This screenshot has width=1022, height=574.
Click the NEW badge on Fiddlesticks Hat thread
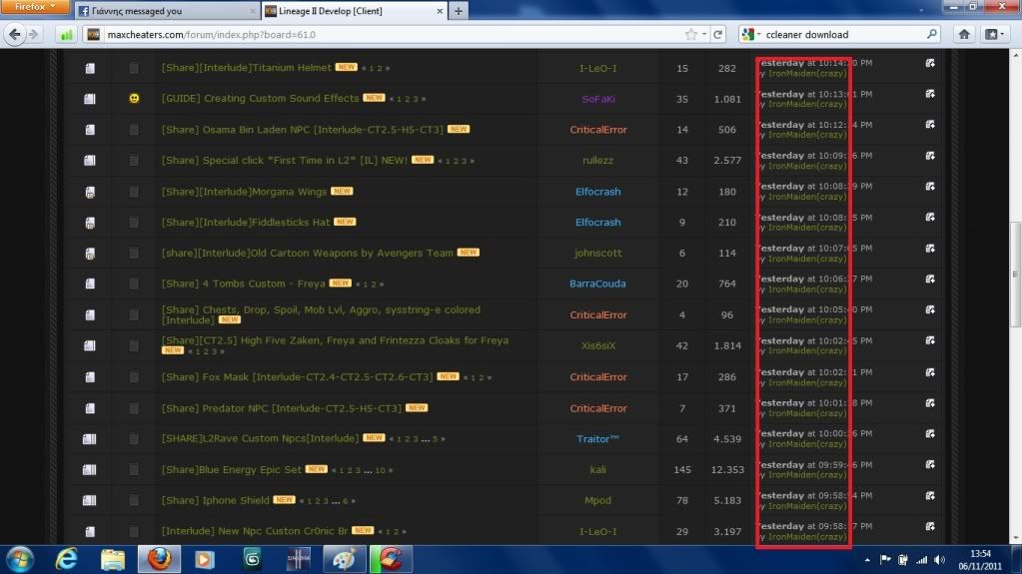[x=345, y=222]
